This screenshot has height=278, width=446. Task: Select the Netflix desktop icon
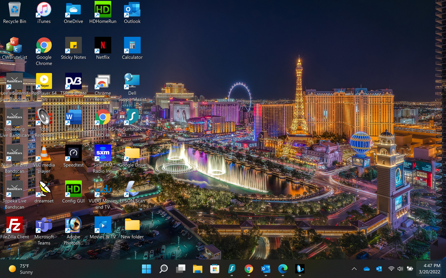103,49
